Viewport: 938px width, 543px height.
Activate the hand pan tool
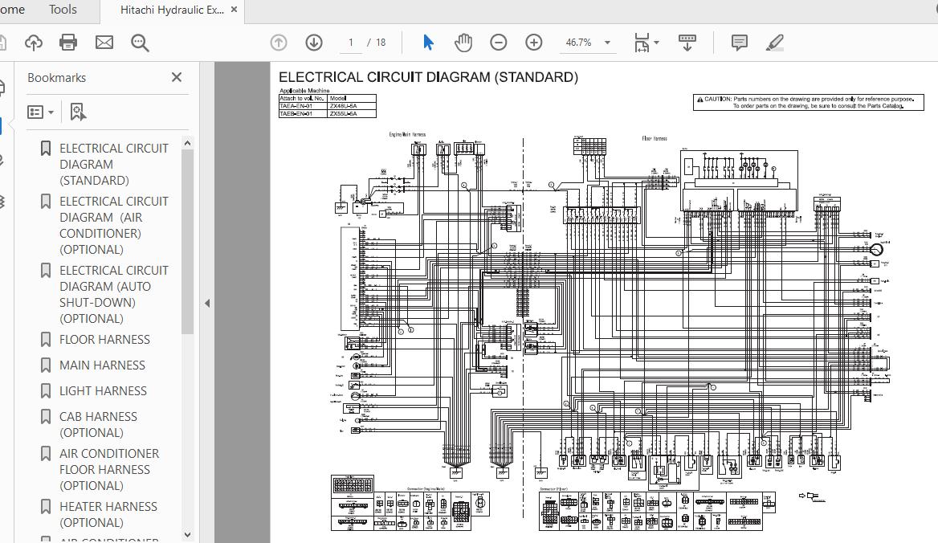tap(463, 43)
